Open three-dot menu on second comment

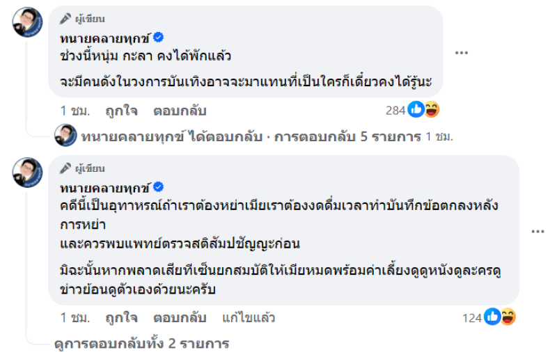click(x=537, y=232)
